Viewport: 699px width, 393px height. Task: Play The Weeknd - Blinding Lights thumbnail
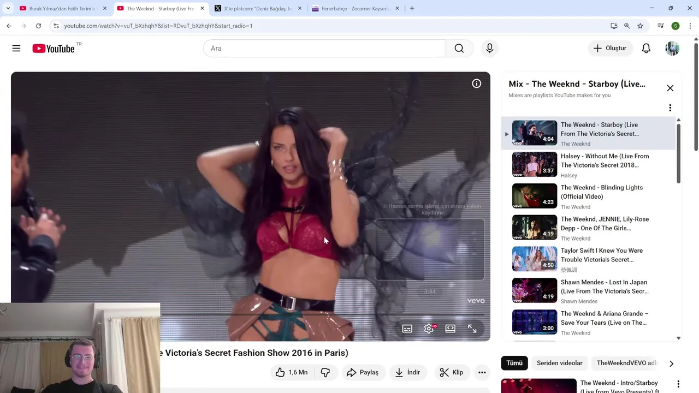pyautogui.click(x=535, y=196)
